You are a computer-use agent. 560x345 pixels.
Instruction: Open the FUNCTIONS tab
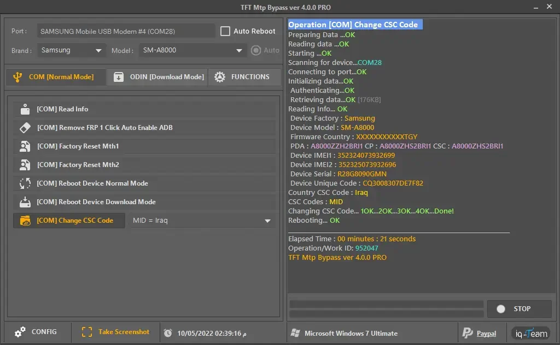245,76
